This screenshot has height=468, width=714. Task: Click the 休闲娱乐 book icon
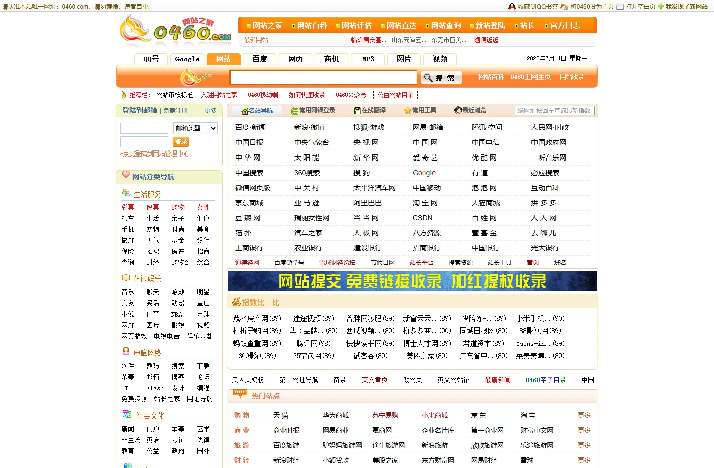(x=126, y=277)
